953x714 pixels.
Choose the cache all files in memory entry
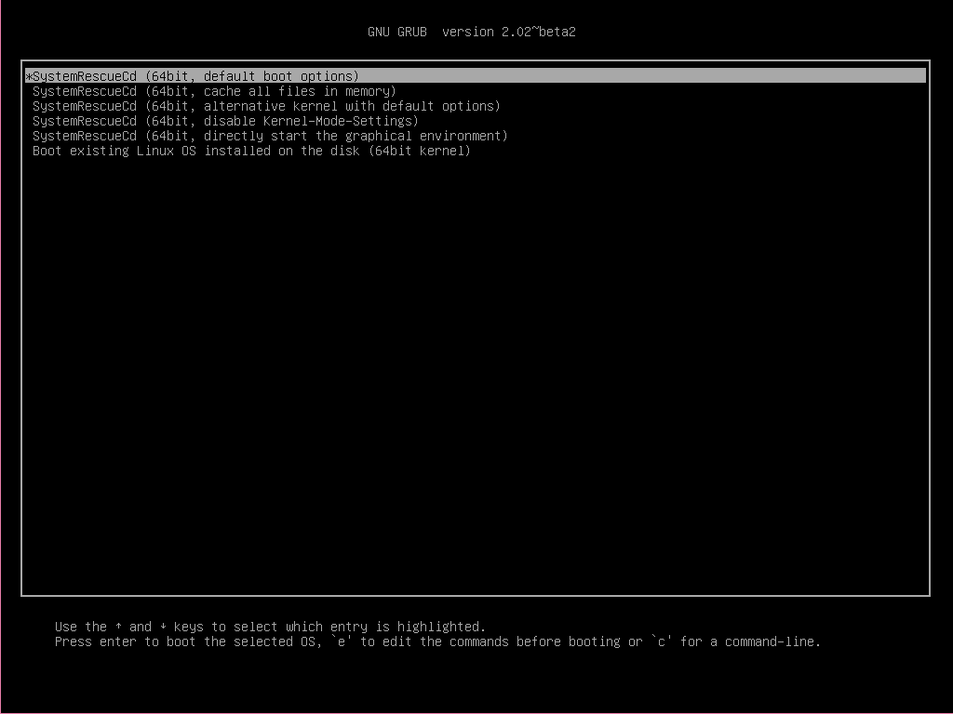pyautogui.click(x=214, y=91)
